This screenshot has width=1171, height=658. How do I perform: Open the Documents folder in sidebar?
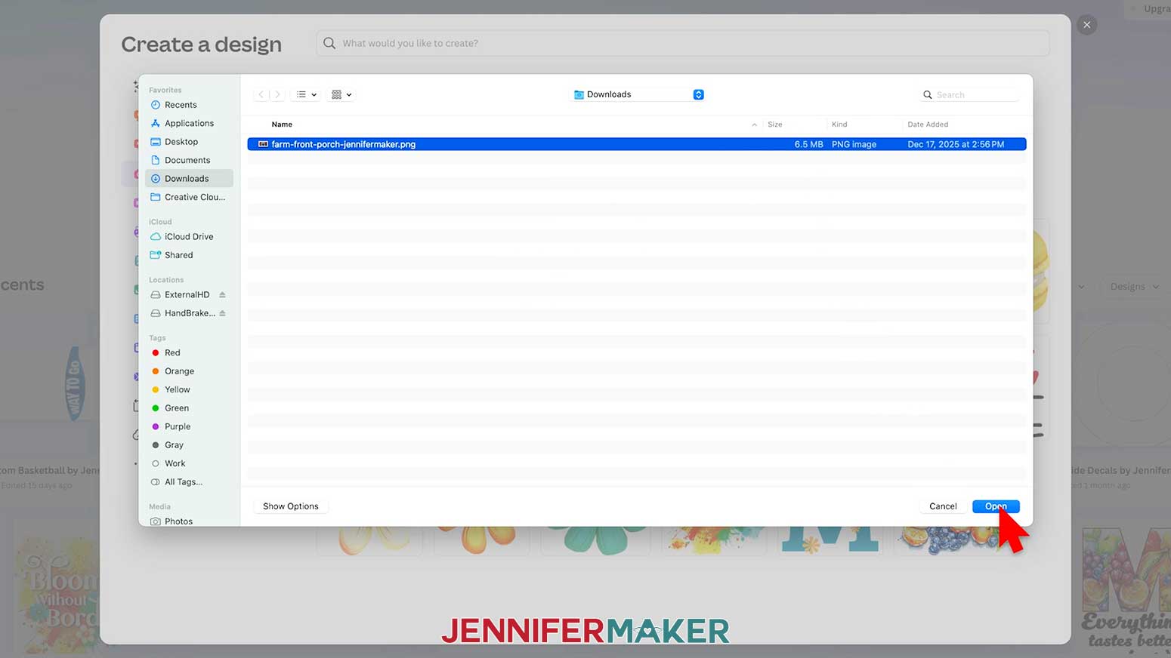187,160
